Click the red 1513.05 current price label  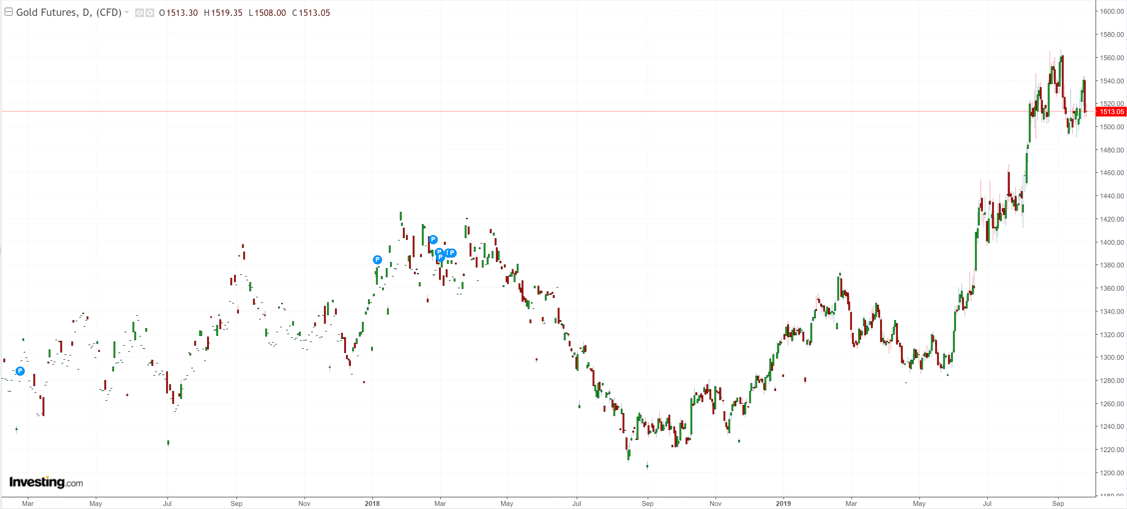click(x=1111, y=112)
